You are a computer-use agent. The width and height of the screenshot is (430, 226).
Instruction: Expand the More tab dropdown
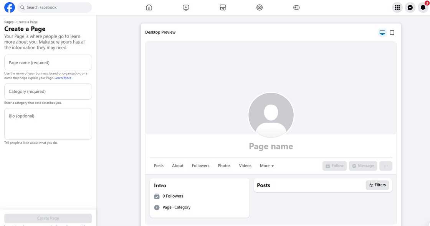point(266,165)
